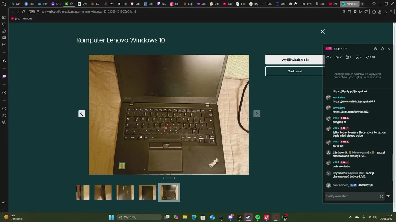Click the "Zadzwoń" button

coord(295,71)
